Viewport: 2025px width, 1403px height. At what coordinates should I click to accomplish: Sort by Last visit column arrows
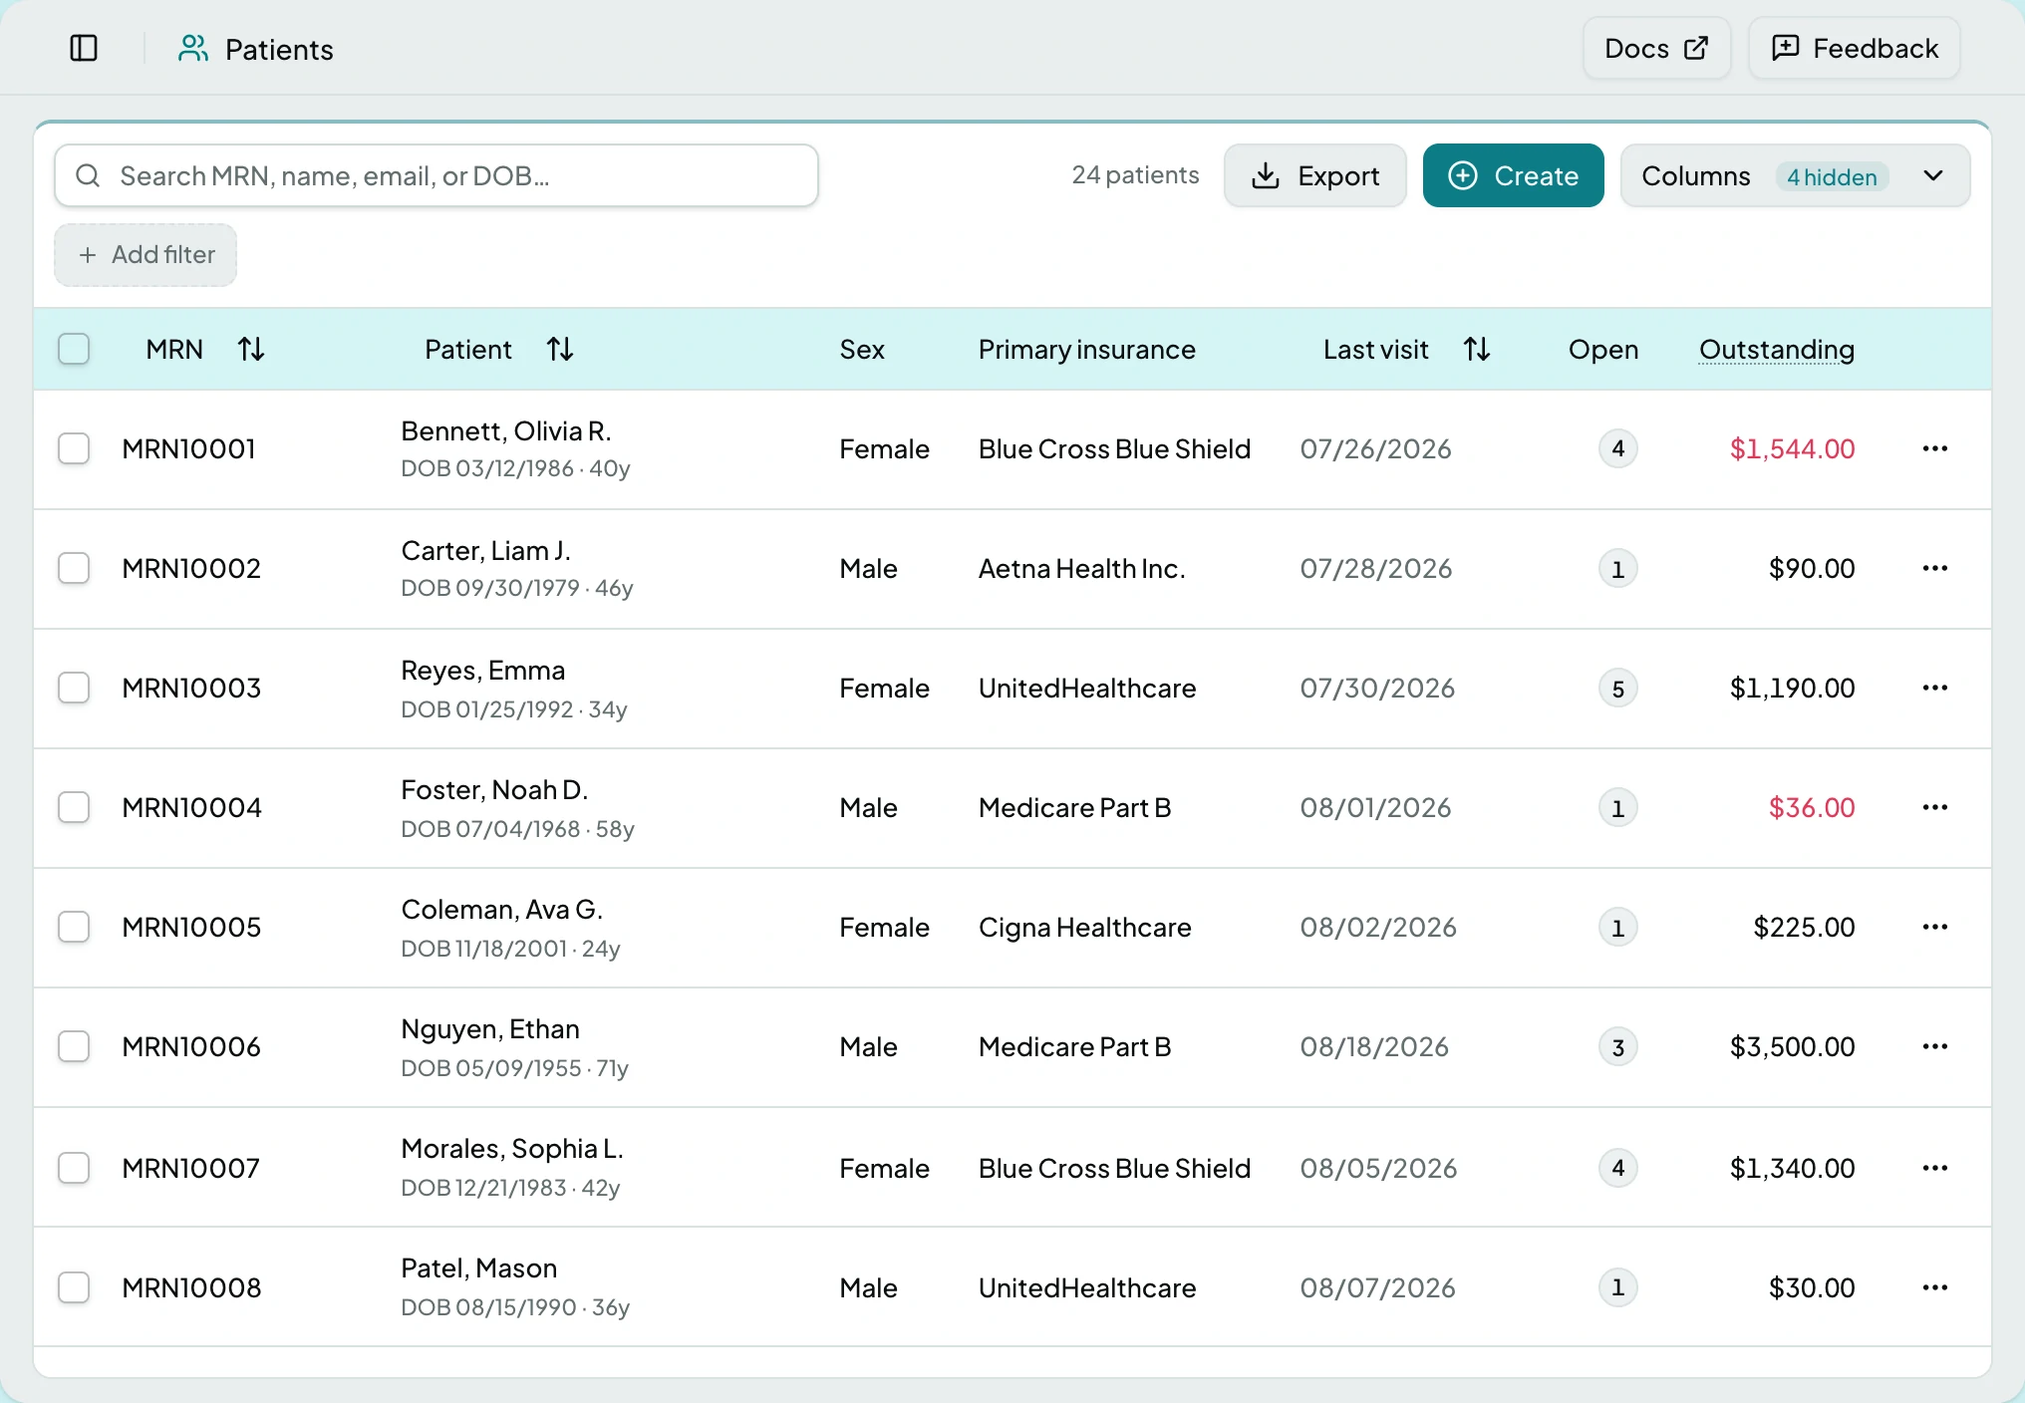point(1477,349)
